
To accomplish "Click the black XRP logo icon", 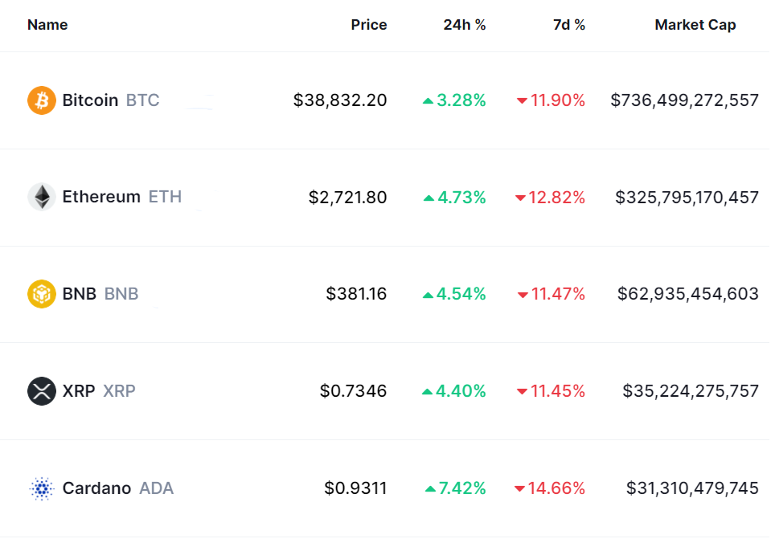I will point(42,391).
